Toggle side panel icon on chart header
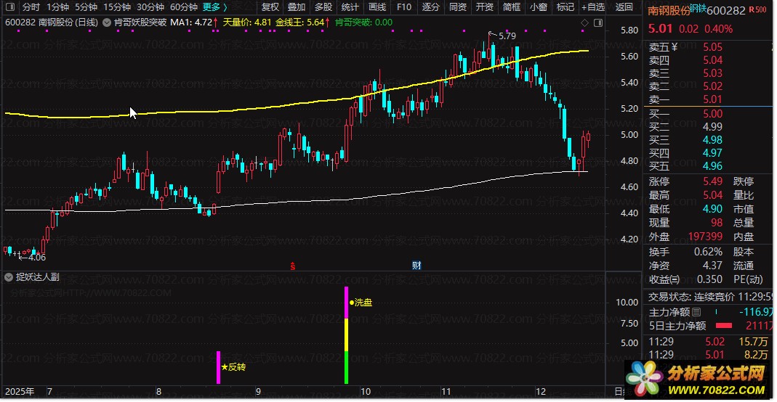This screenshot has width=777, height=402. tap(598, 22)
